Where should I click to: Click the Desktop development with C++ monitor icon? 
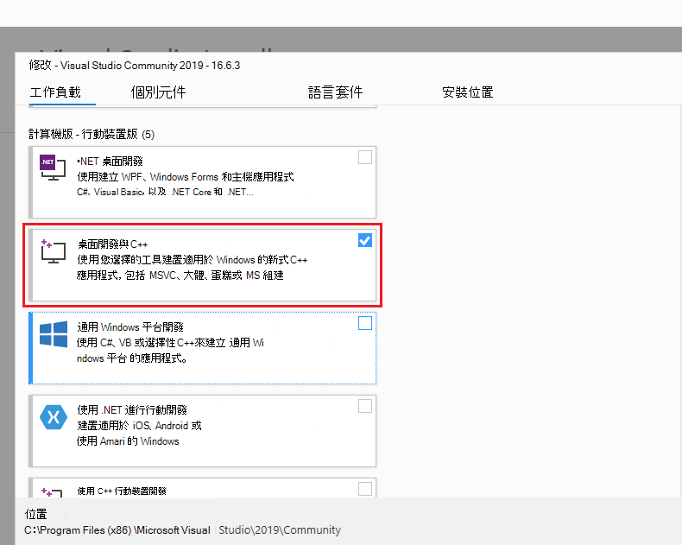click(53, 251)
